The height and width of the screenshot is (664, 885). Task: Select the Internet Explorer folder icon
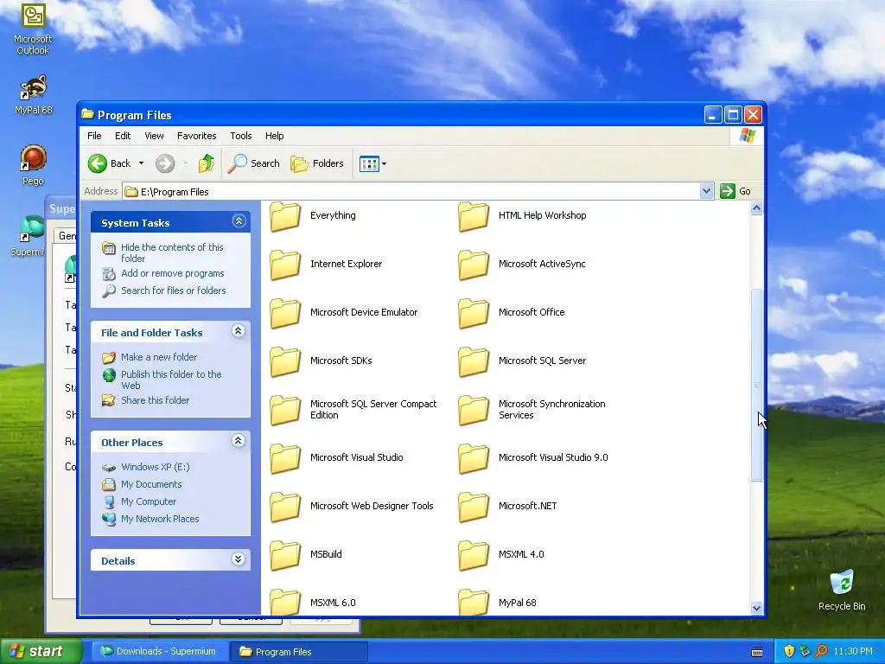coord(285,265)
